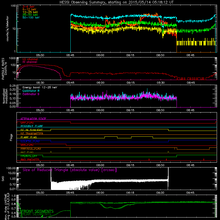The height and width of the screenshot is (220, 220).
Task: Click the 'counts/s/detector' y-axis label
Action: click(x=7, y=29)
